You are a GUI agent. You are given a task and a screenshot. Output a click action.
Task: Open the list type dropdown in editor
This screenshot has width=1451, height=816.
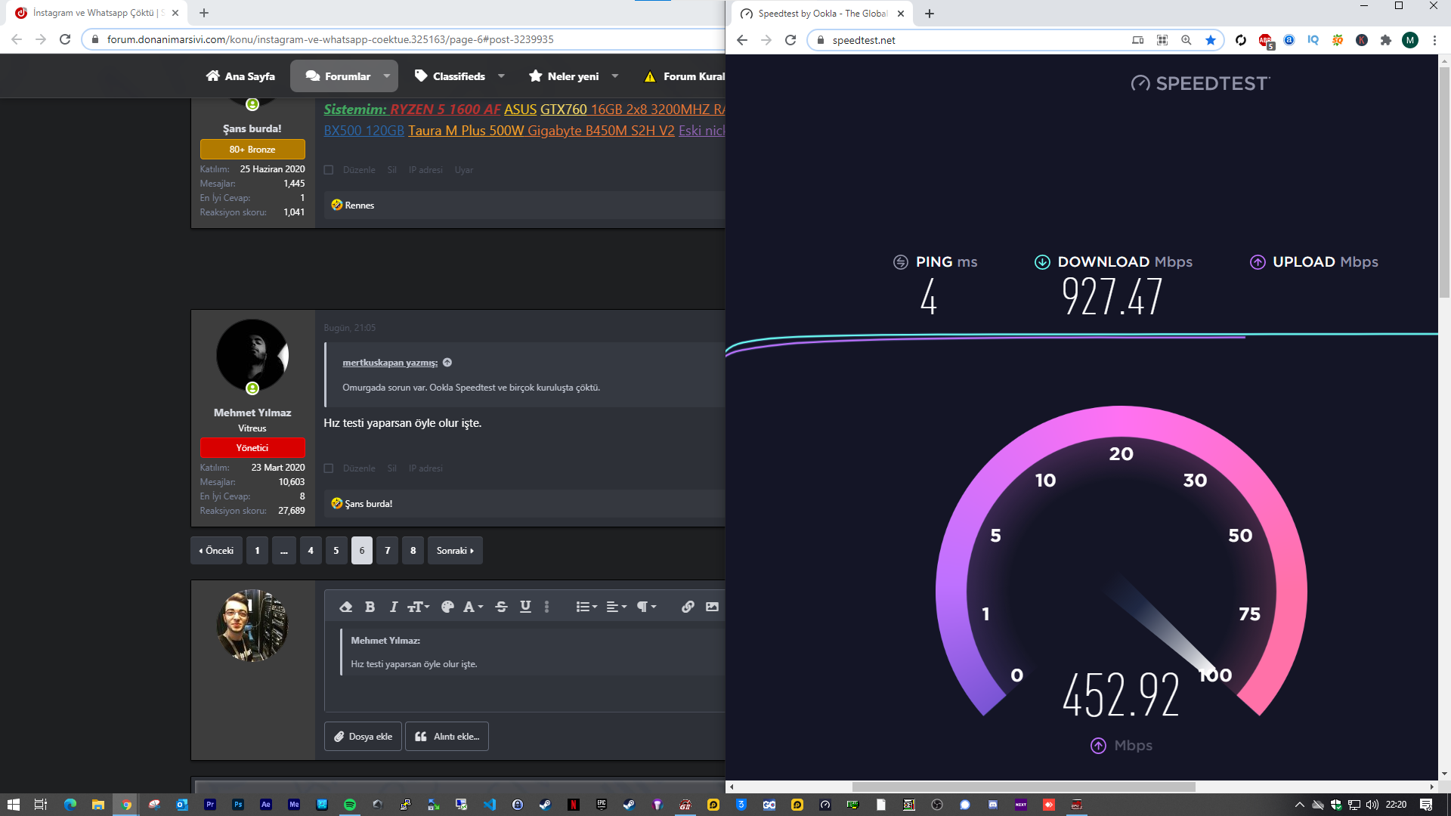tap(586, 607)
